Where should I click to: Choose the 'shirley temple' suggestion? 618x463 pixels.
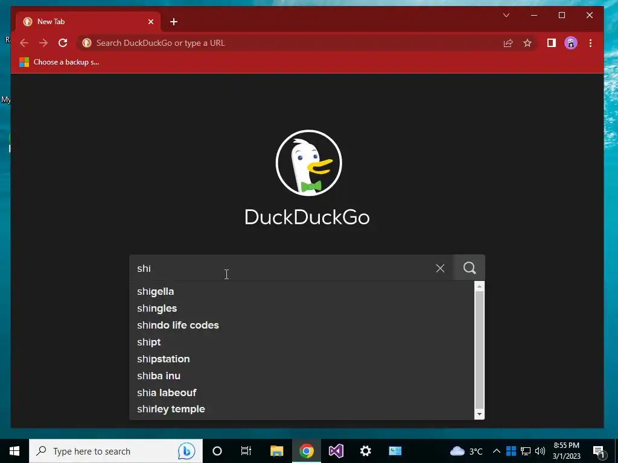tap(302, 409)
